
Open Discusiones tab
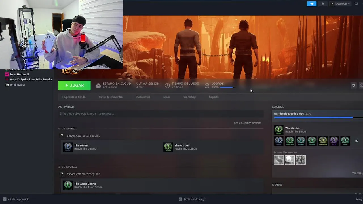[x=143, y=97]
